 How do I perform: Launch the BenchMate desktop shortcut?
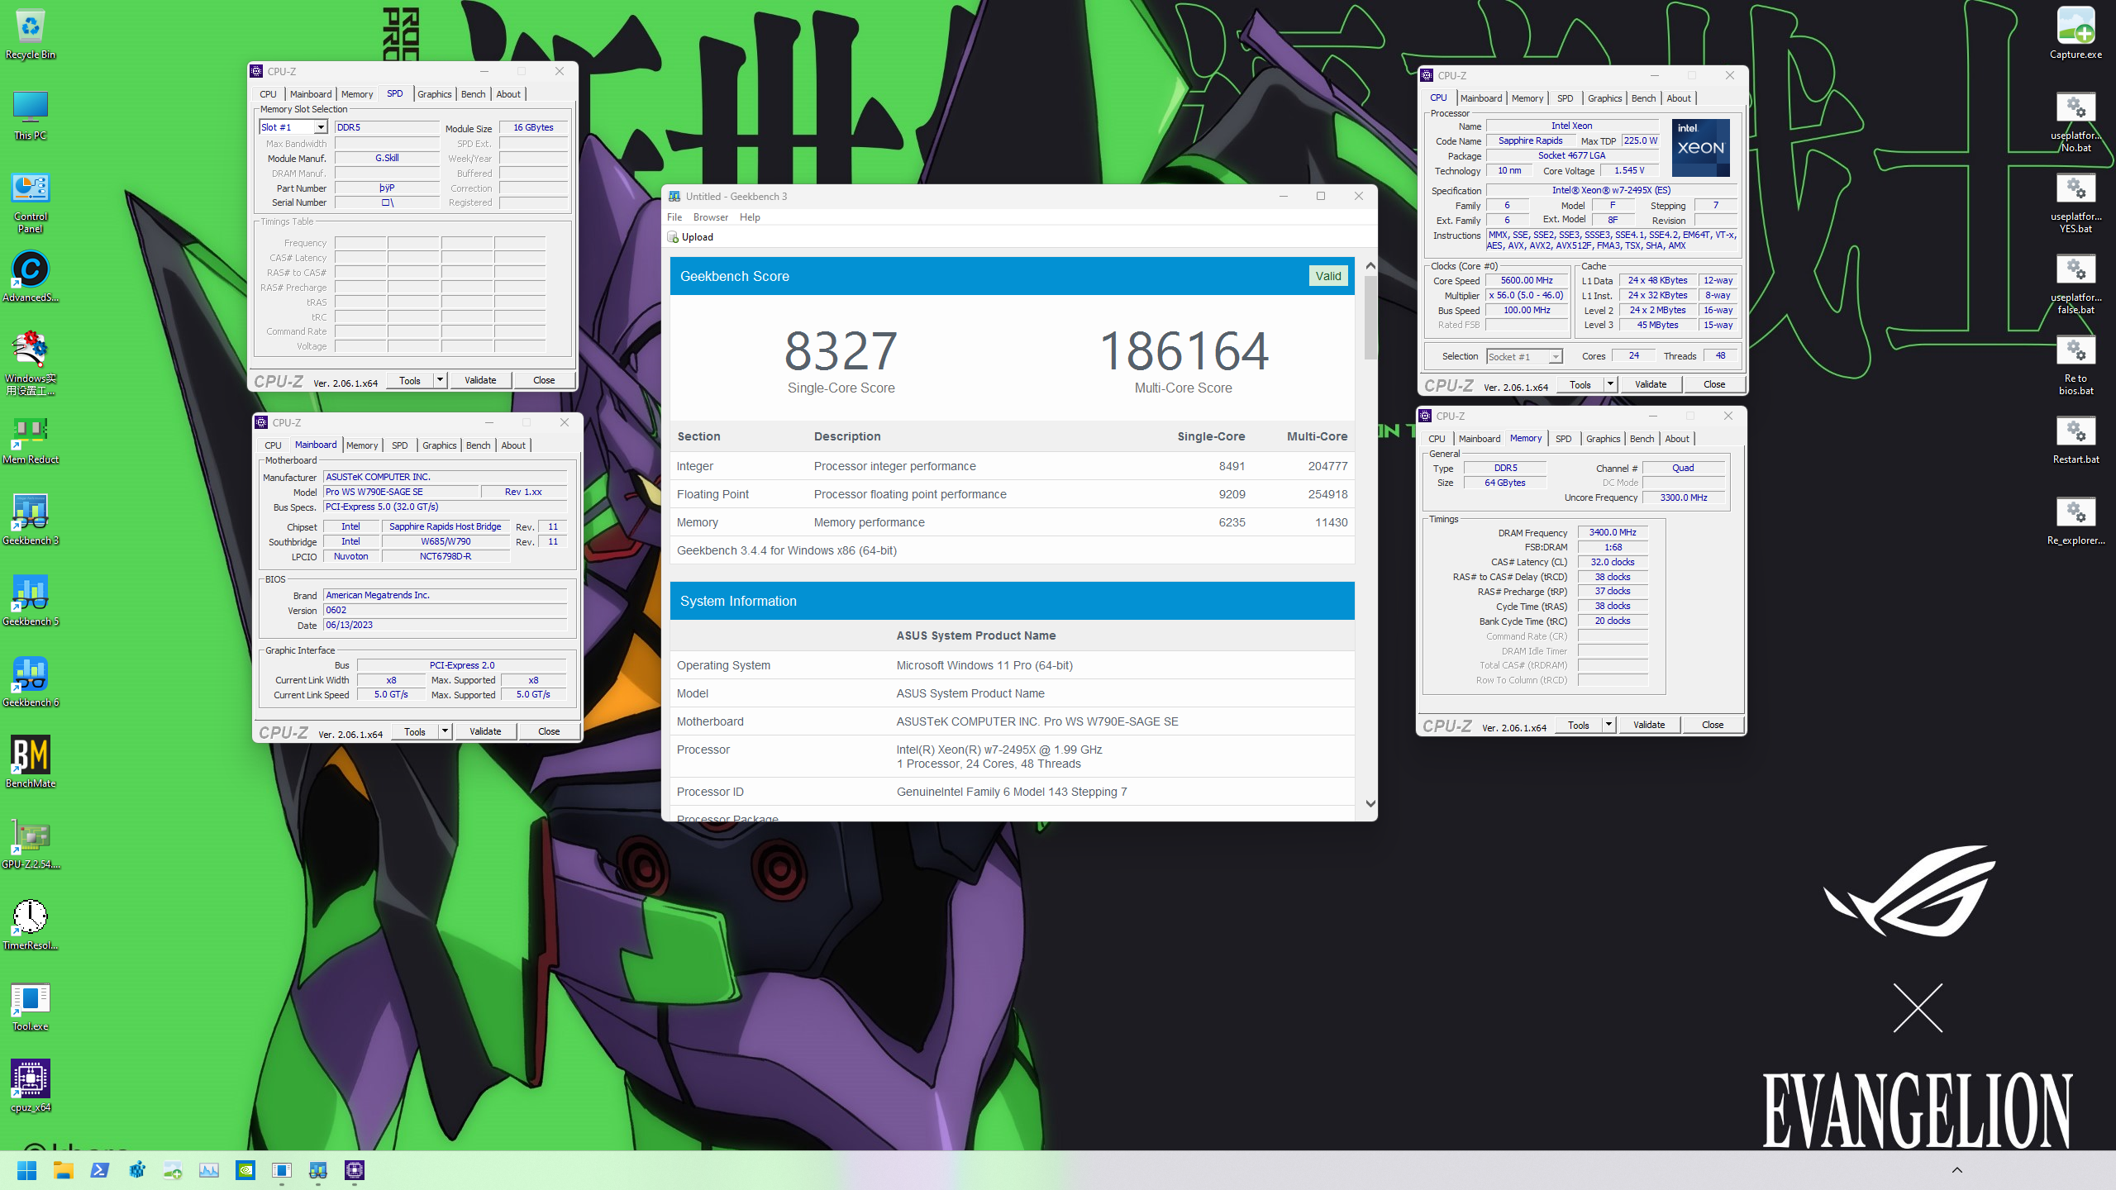[31, 762]
